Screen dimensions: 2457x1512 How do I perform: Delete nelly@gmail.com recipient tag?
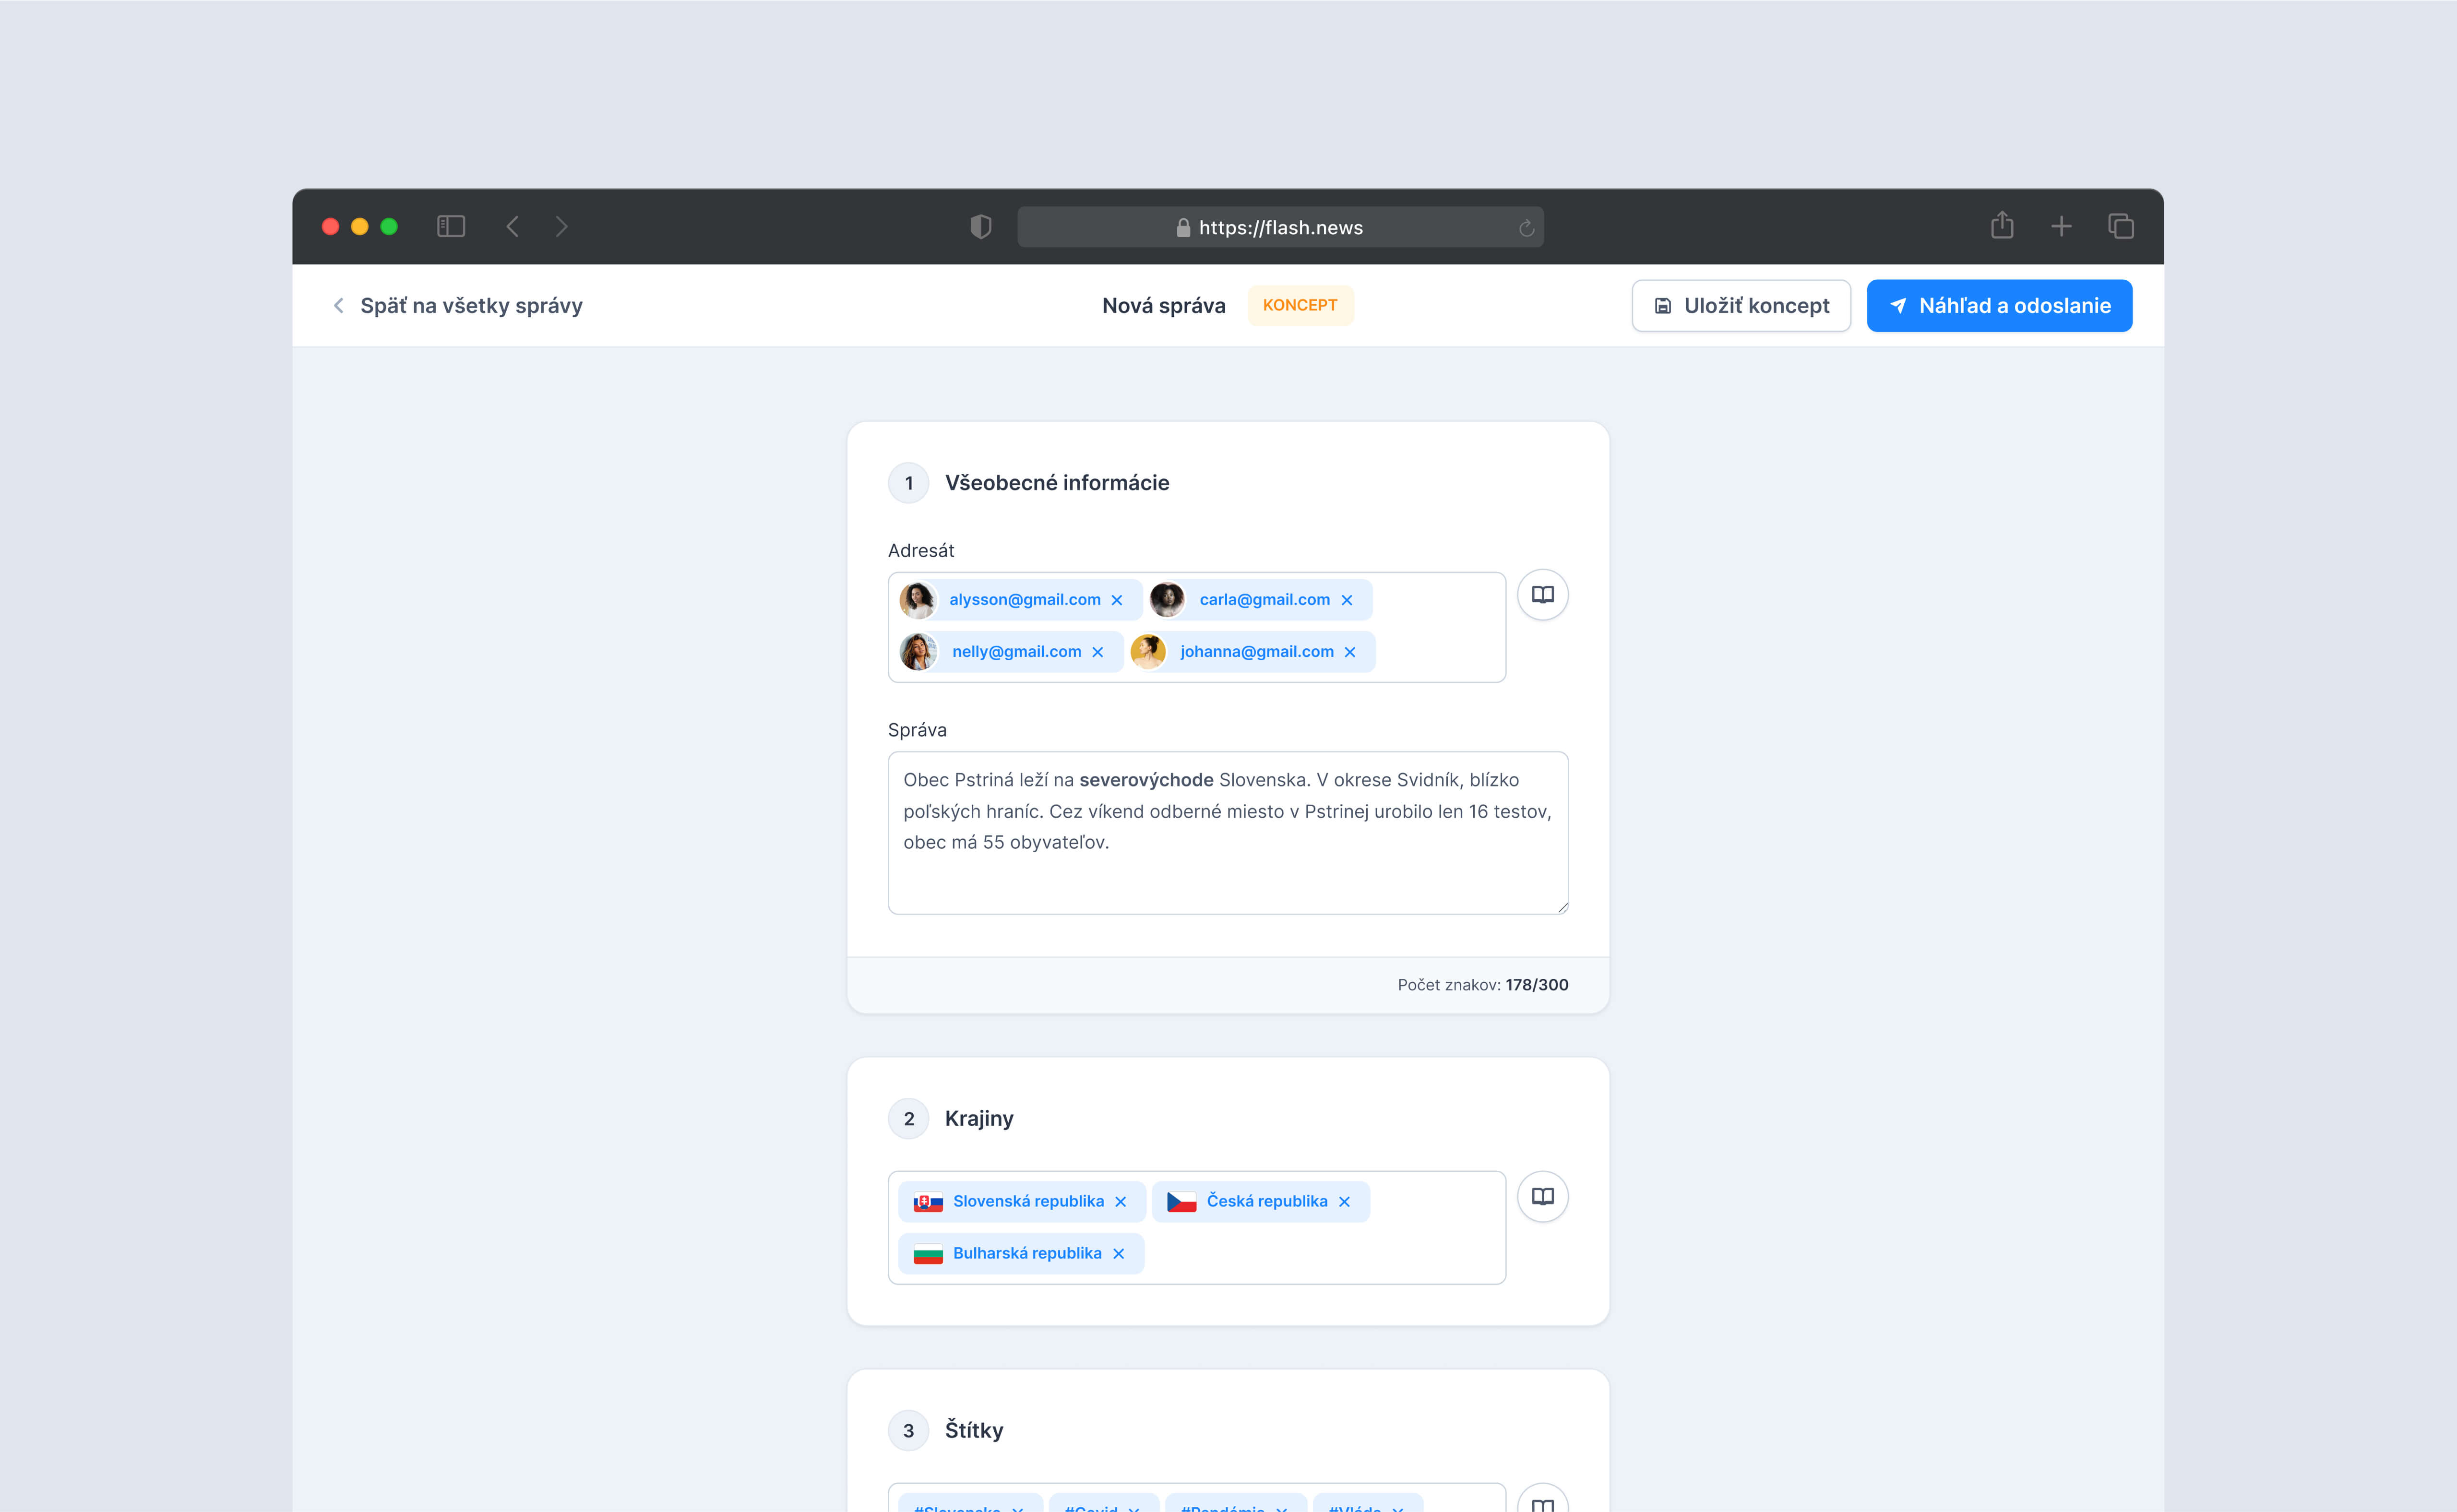tap(1098, 652)
